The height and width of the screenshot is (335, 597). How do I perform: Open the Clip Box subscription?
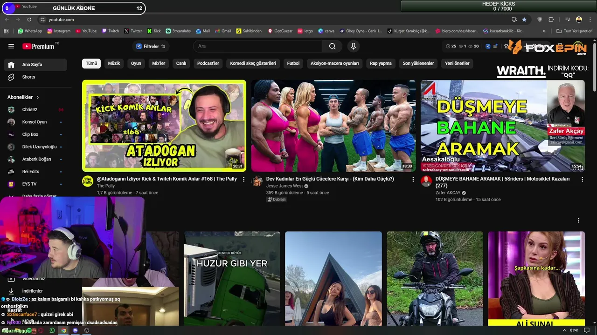coord(35,134)
